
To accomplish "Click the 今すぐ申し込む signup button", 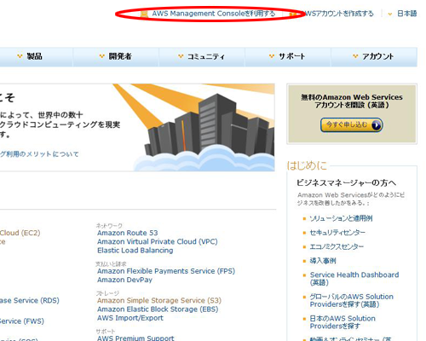I will (352, 125).
